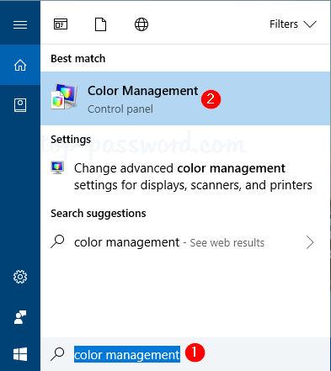This screenshot has height=371, width=331.
Task: Click the magnifier icon in search box
Action: (57, 354)
